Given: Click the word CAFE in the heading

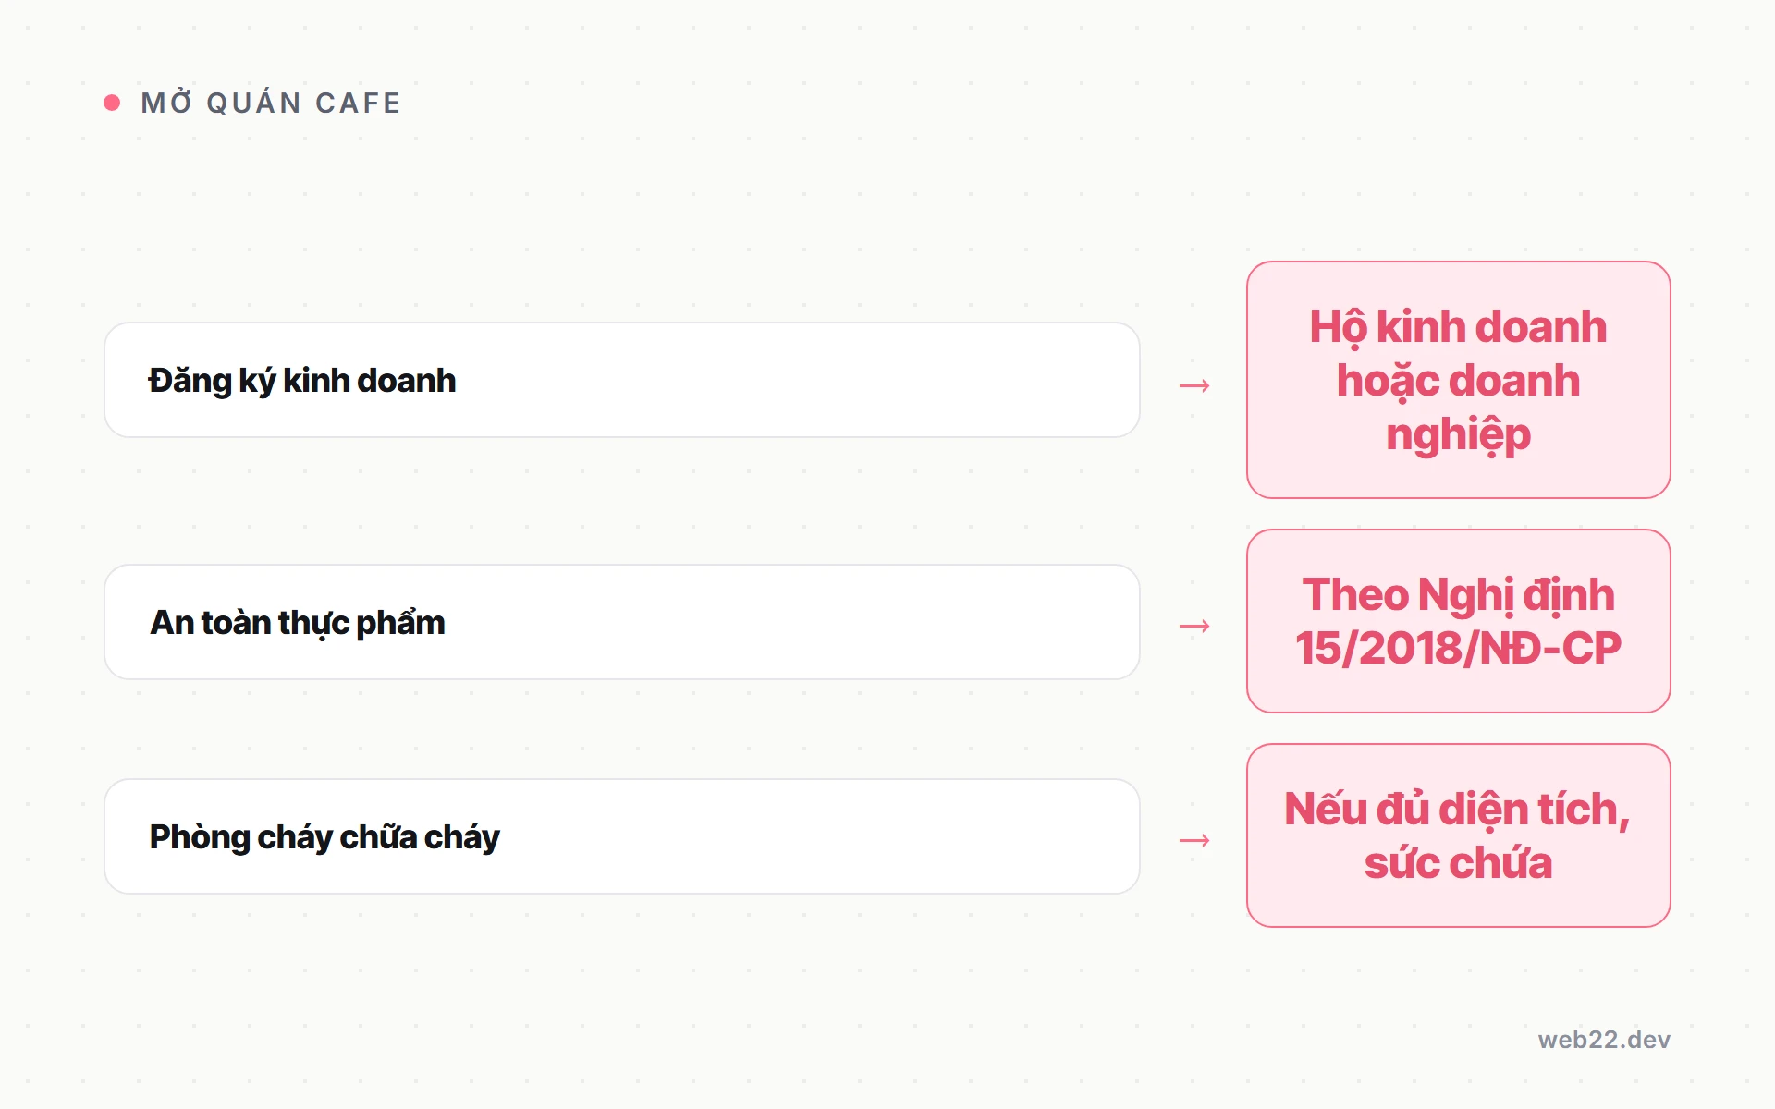Looking at the screenshot, I should 358,103.
